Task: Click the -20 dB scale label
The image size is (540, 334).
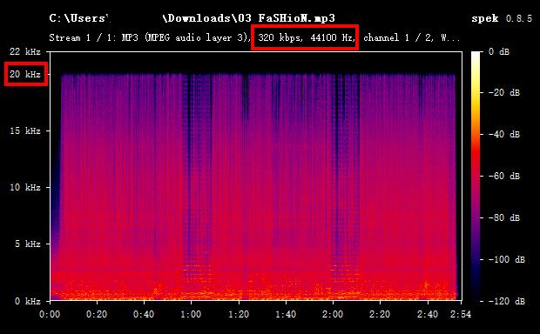Action: (503, 92)
